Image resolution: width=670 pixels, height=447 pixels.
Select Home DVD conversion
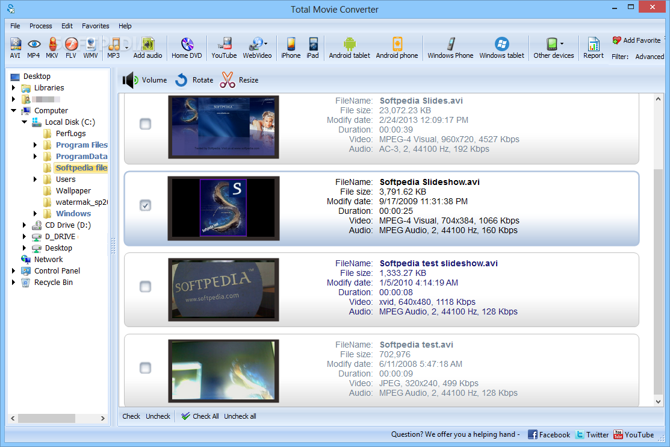click(x=187, y=48)
